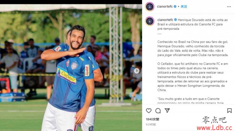Open the three-dot more options menu
The width and height of the screenshot is (235, 131).
pyautogui.click(x=229, y=7)
